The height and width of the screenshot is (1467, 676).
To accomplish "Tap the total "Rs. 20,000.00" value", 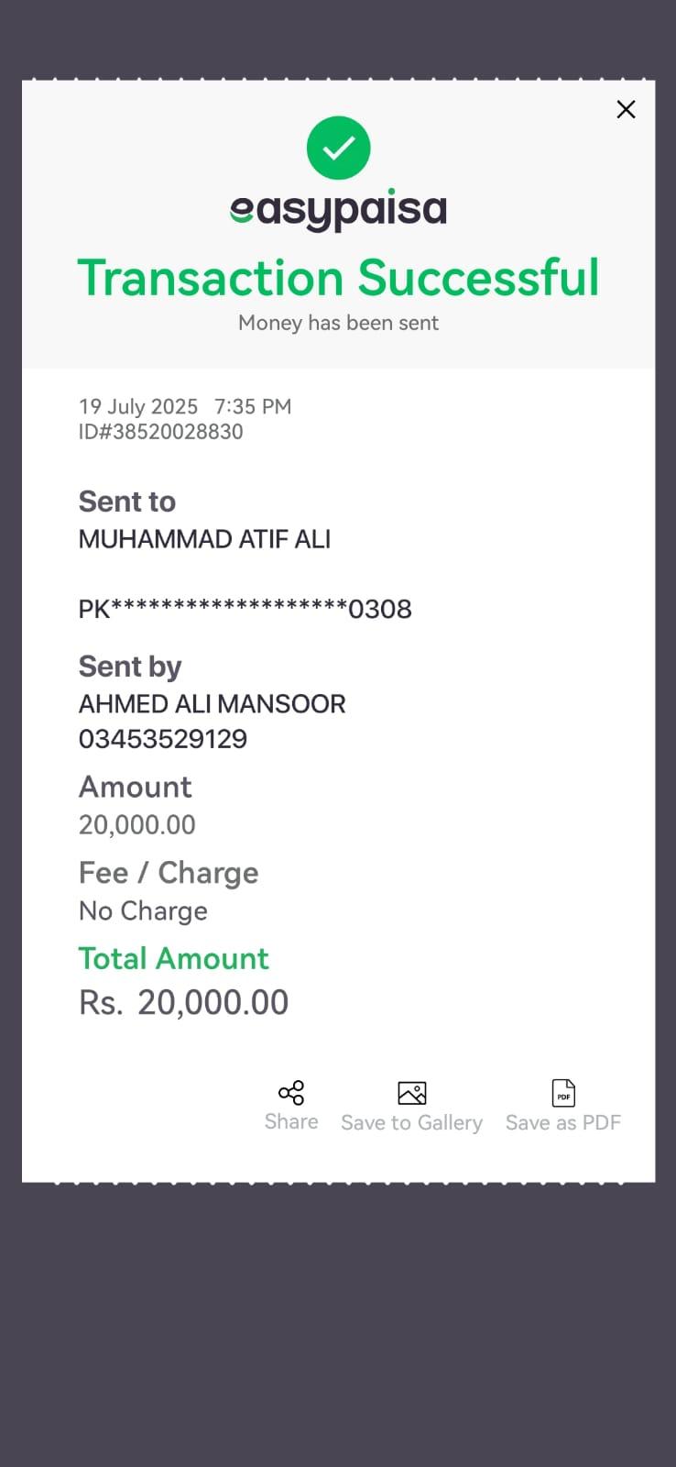I will (183, 1002).
